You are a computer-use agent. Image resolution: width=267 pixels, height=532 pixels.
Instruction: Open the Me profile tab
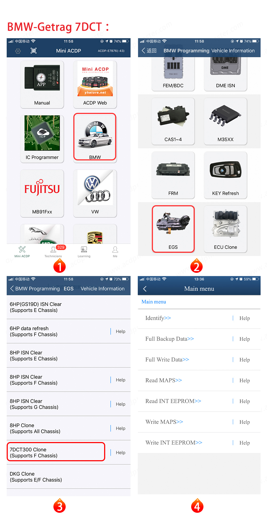click(115, 252)
